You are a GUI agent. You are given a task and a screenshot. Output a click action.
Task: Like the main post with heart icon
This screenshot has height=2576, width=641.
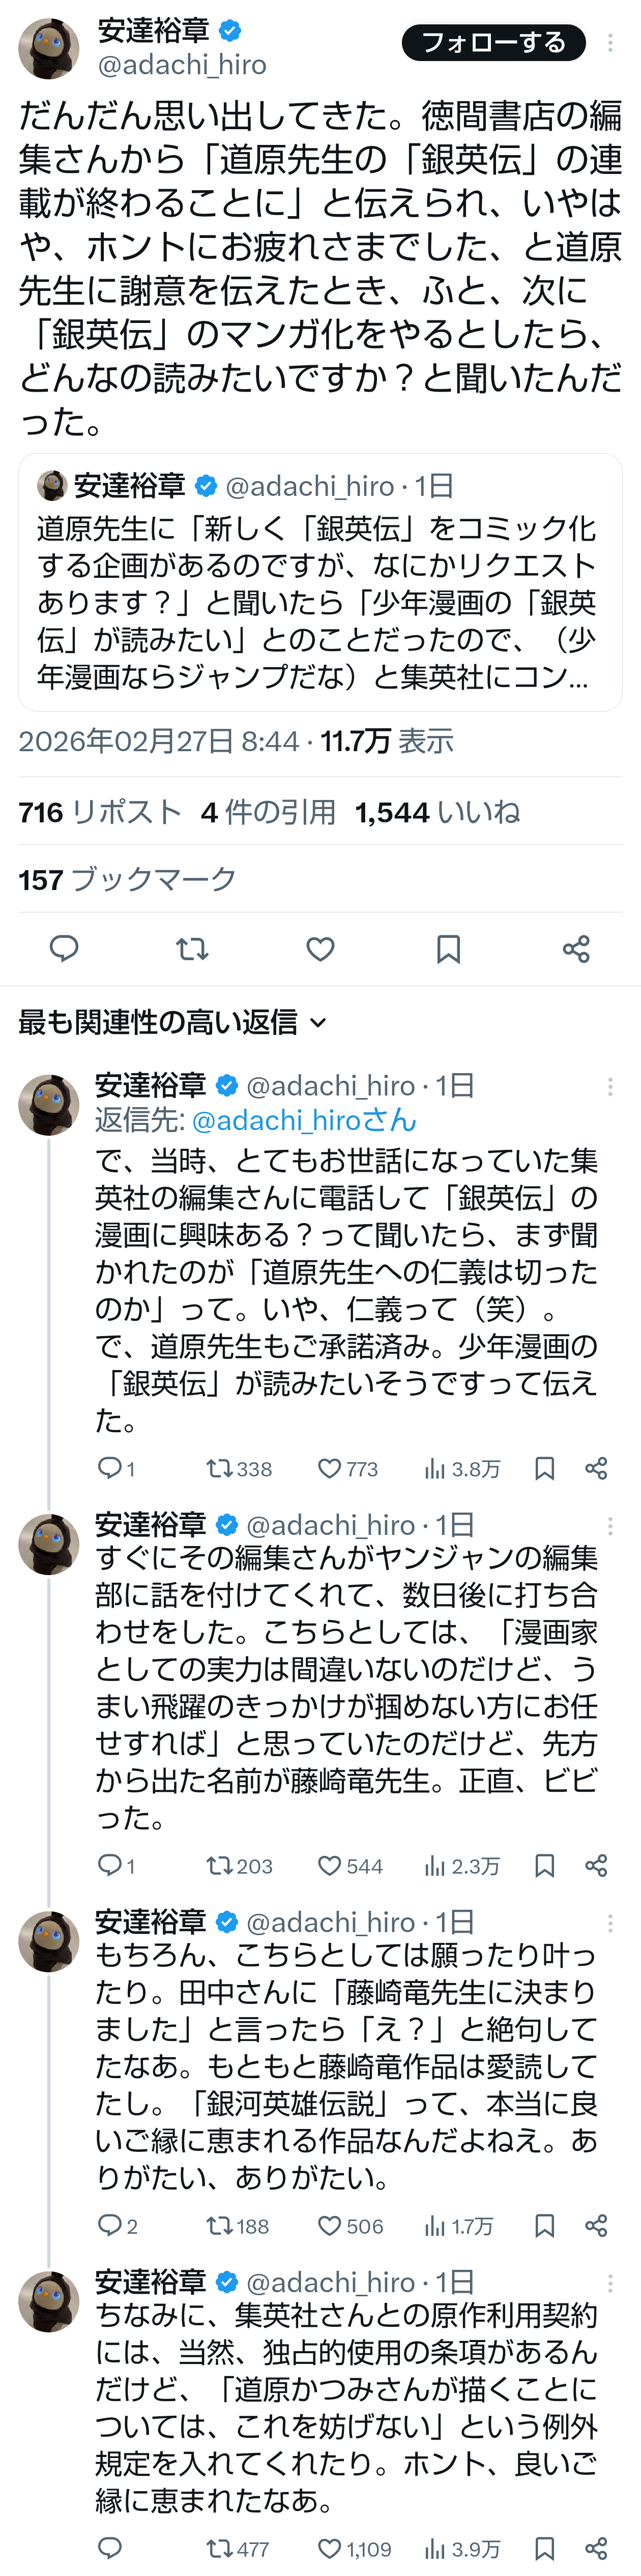pos(320,948)
